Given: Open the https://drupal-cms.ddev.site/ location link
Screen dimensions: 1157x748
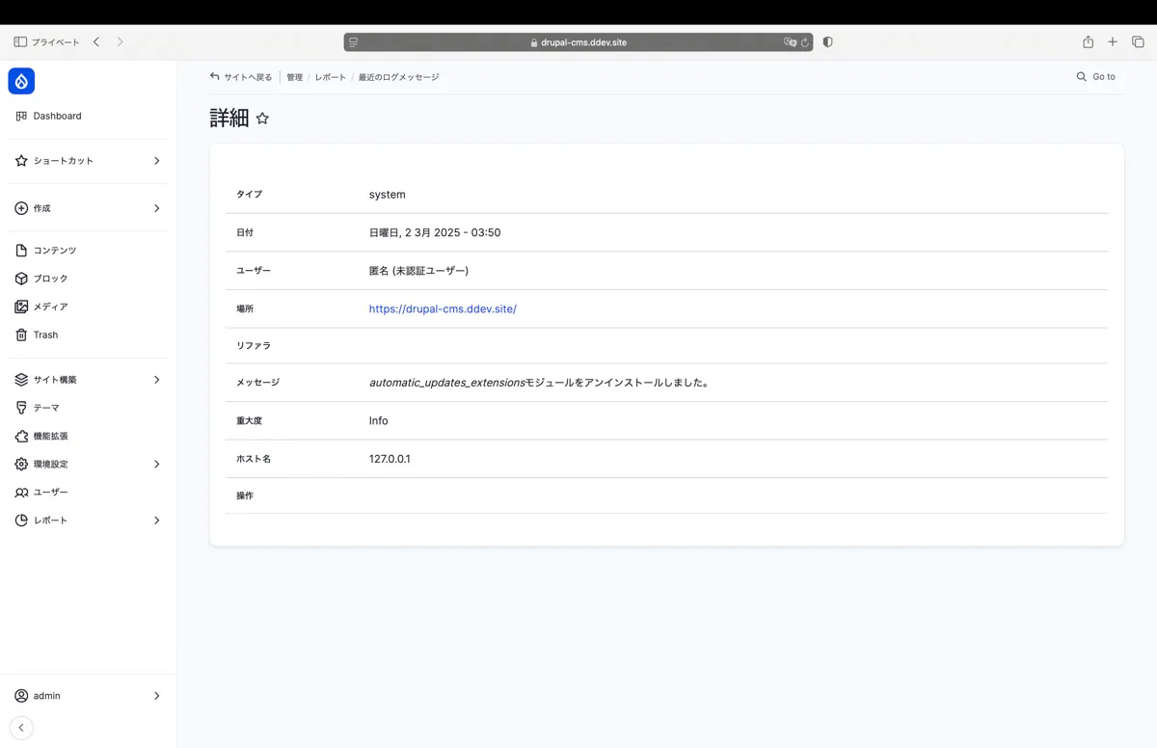Looking at the screenshot, I should (443, 309).
